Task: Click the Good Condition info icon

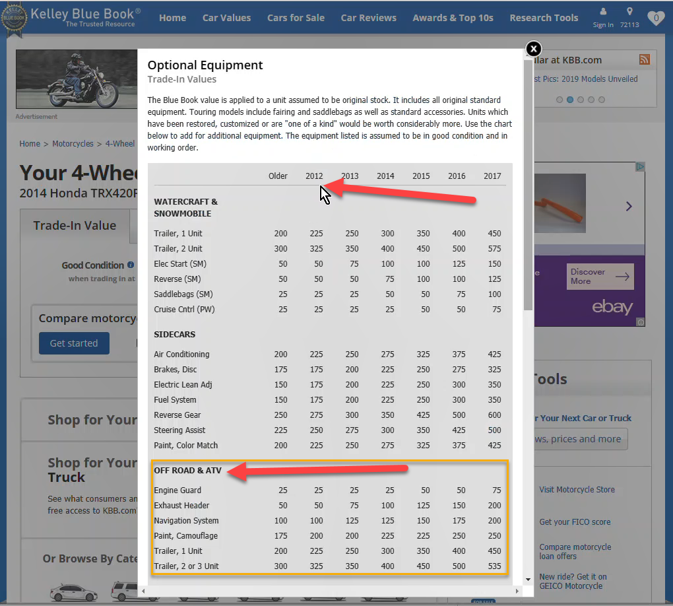Action: click(x=131, y=265)
